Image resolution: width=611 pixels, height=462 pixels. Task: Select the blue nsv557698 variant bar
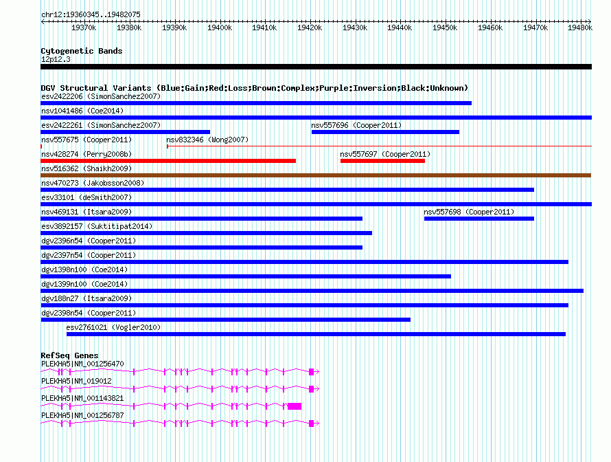(x=479, y=219)
